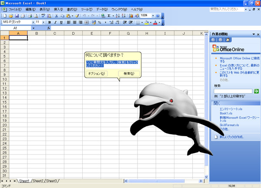The image size is (261, 188).
Task: Click the Excel Help question icon
Action: 158,16
